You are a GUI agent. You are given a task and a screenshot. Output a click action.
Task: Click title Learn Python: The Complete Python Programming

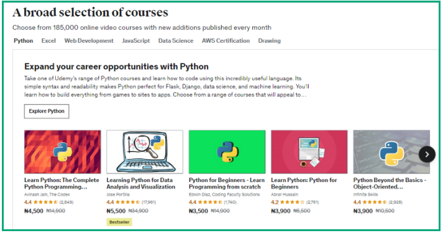(62, 183)
